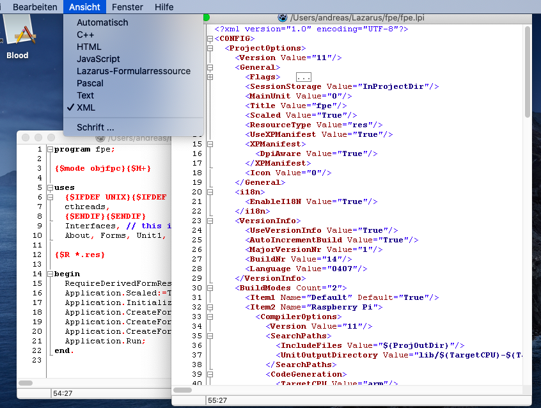Screen dimensions: 541x408
Task: Collapse the uses clause in fpe source
Action: [x=51, y=187]
